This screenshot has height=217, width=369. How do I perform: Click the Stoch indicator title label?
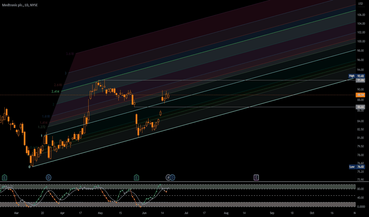(8, 187)
